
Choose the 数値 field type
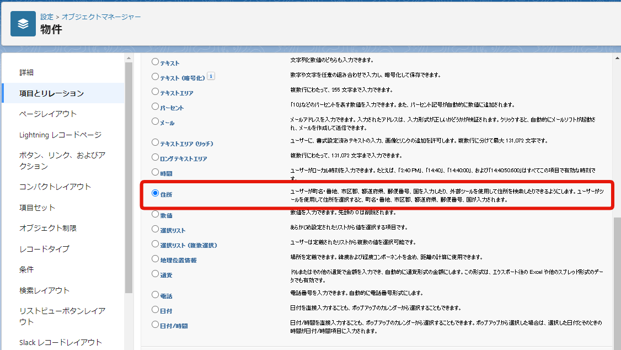155,215
